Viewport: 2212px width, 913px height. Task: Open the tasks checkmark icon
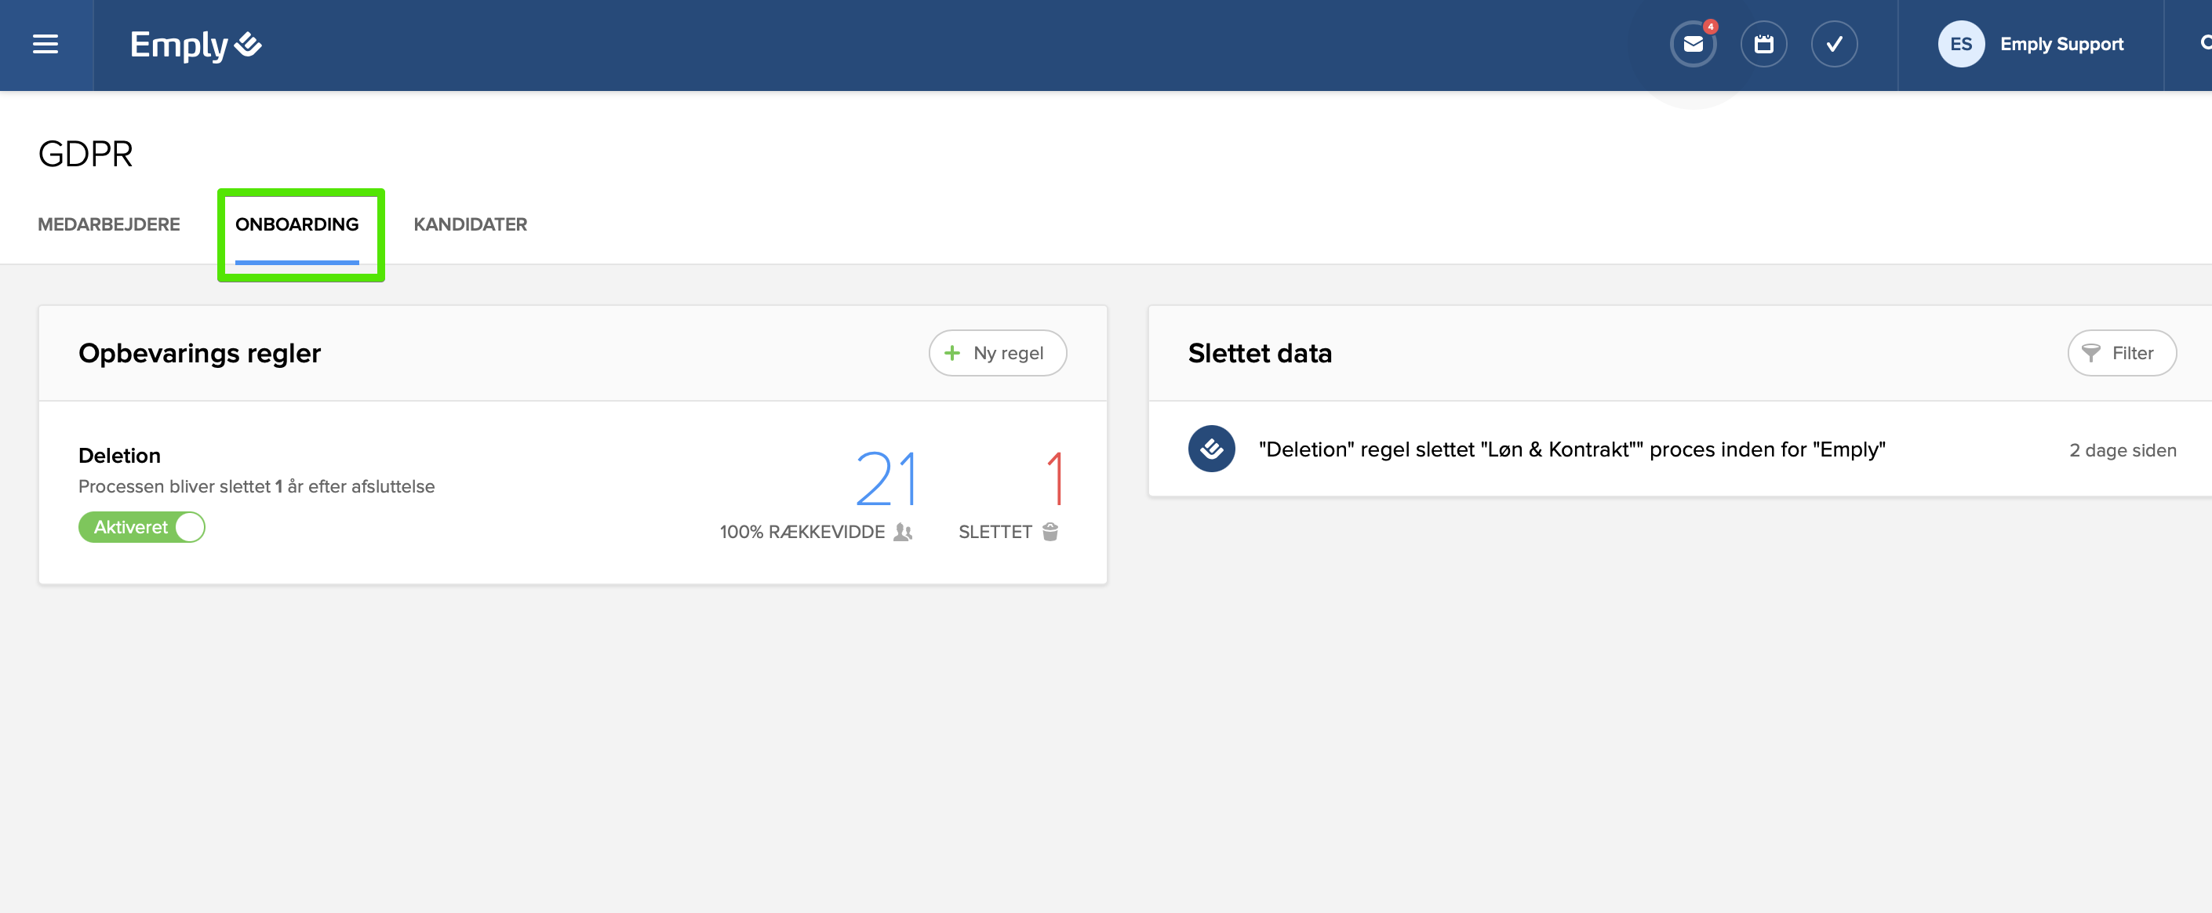pos(1833,45)
